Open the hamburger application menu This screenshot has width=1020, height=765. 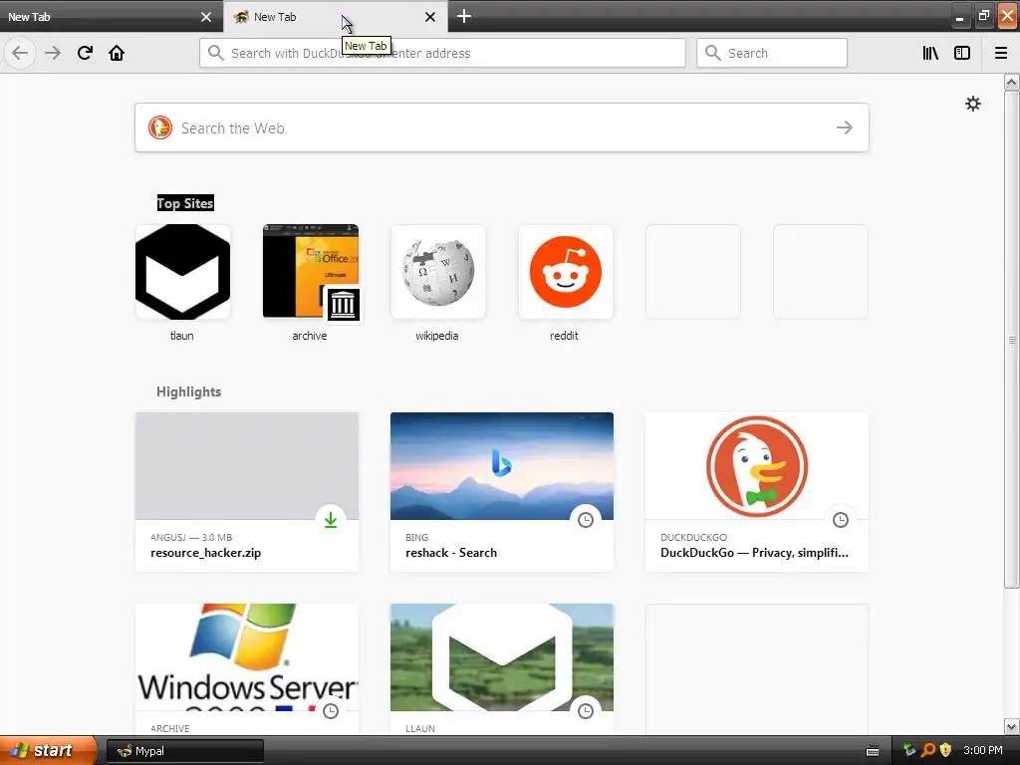coord(1001,53)
